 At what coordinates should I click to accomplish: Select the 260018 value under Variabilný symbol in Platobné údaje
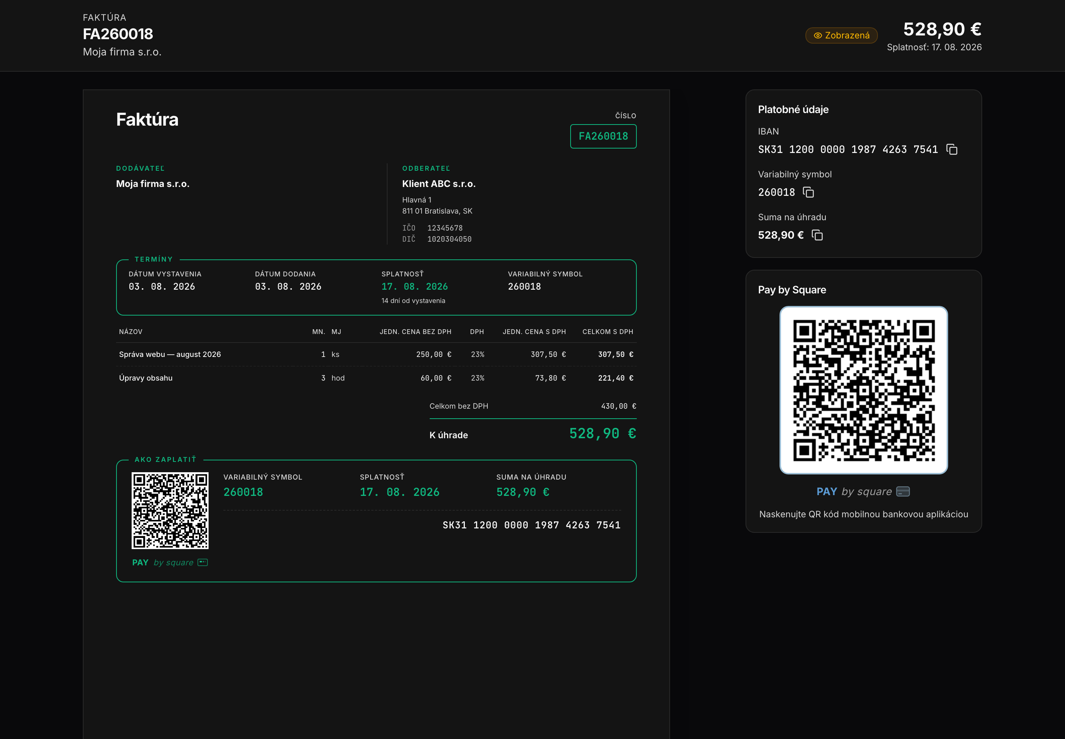coord(776,192)
